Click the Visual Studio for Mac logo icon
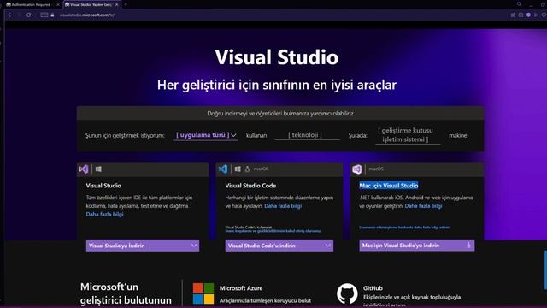The image size is (547, 308). tap(357, 169)
